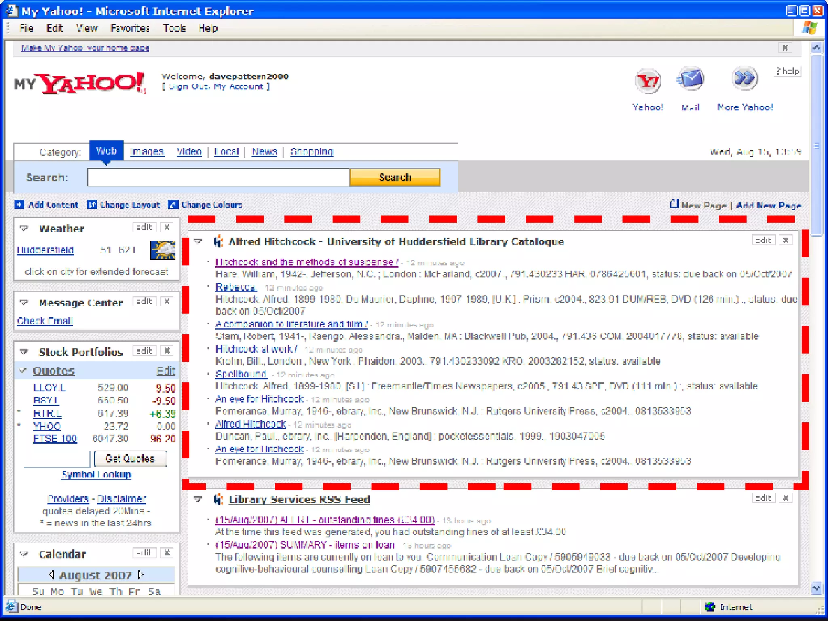828x621 pixels.
Task: Click the Change Colours icon
Action: pos(173,205)
